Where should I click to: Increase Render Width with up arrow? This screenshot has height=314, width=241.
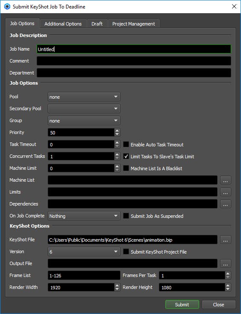[x=117, y=285]
